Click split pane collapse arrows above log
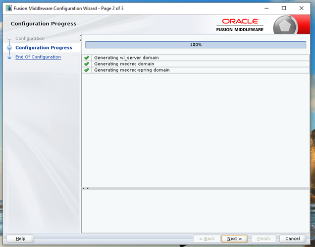 85,188
